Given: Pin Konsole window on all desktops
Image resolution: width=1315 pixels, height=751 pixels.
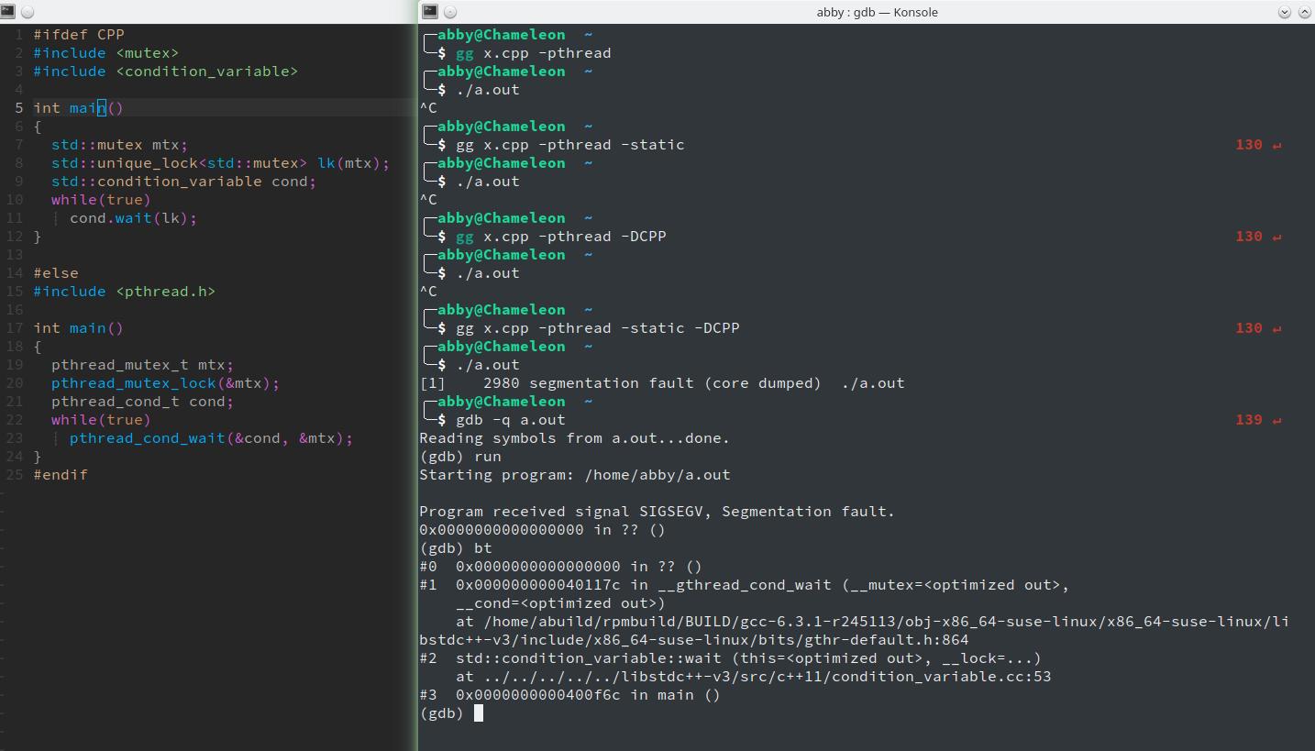Looking at the screenshot, I should (450, 12).
